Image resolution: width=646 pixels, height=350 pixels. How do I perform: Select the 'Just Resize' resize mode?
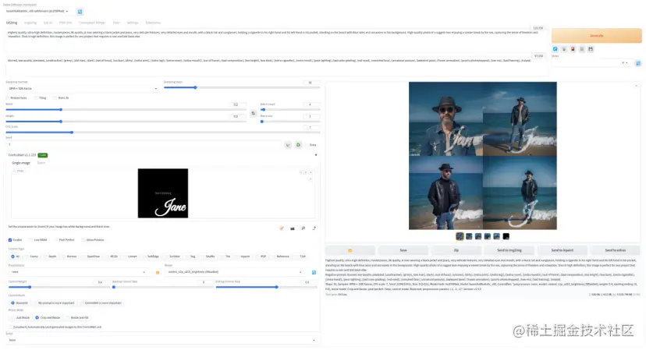coord(20,317)
